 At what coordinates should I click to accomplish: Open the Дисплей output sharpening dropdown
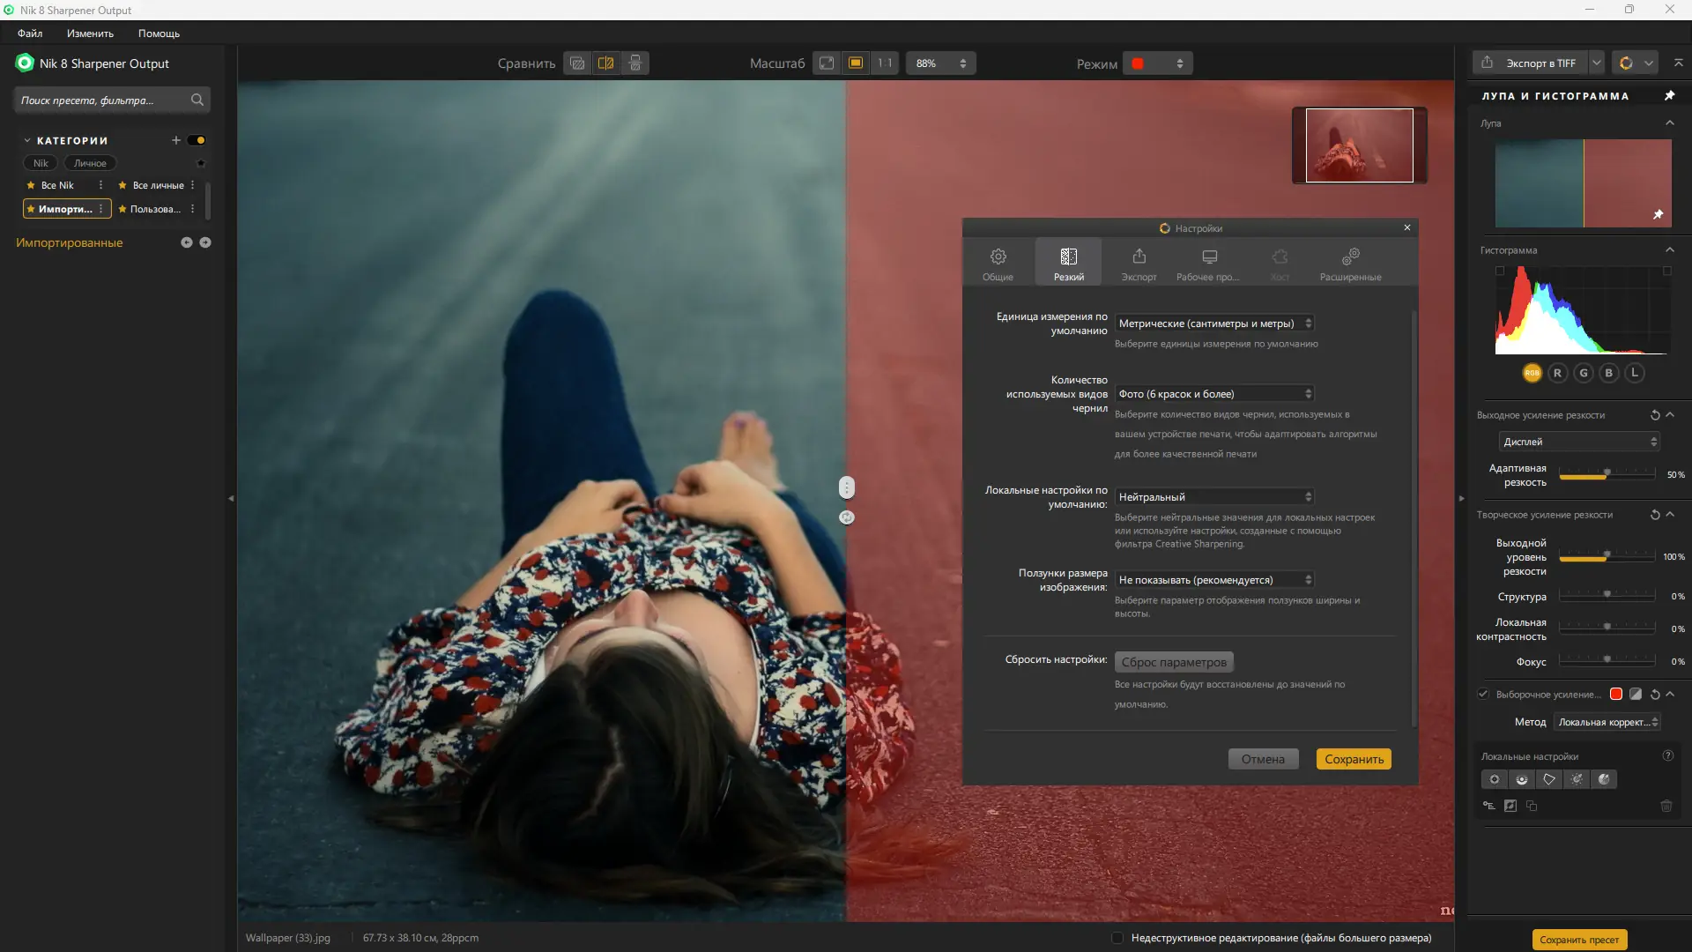1579,442
